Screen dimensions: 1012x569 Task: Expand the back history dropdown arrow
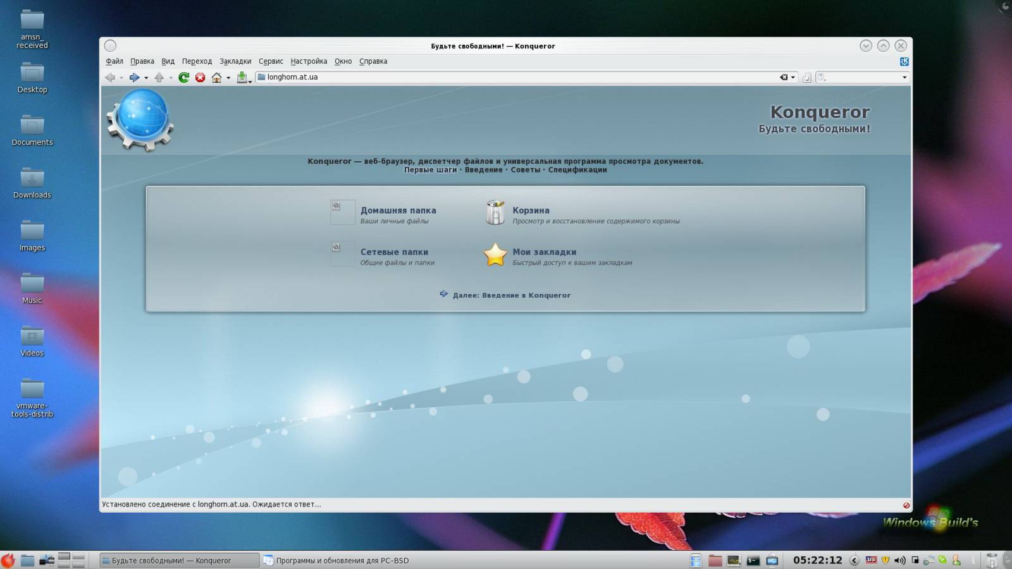point(121,78)
